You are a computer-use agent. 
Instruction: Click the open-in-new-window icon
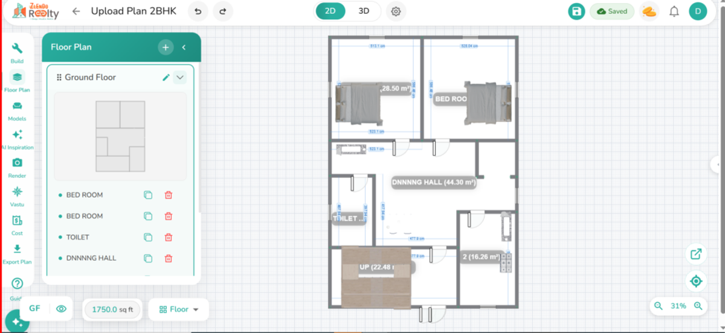[696, 254]
